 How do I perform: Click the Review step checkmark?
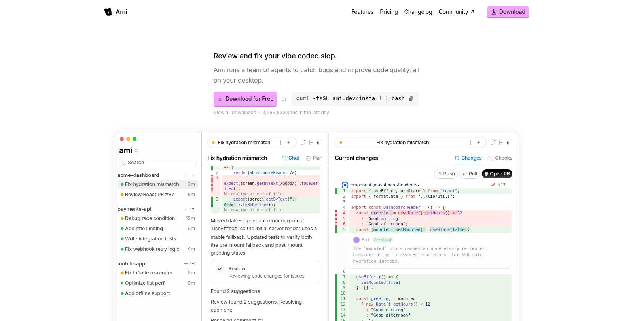[220, 269]
